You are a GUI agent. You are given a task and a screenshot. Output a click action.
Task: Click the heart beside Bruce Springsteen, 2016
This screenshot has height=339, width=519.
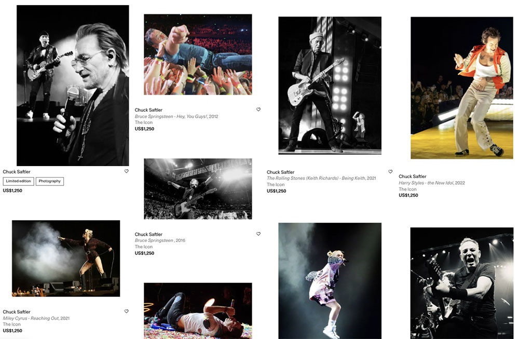[x=258, y=234]
